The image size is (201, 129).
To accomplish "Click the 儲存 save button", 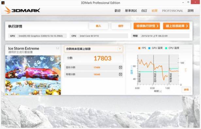I will coord(121,26).
